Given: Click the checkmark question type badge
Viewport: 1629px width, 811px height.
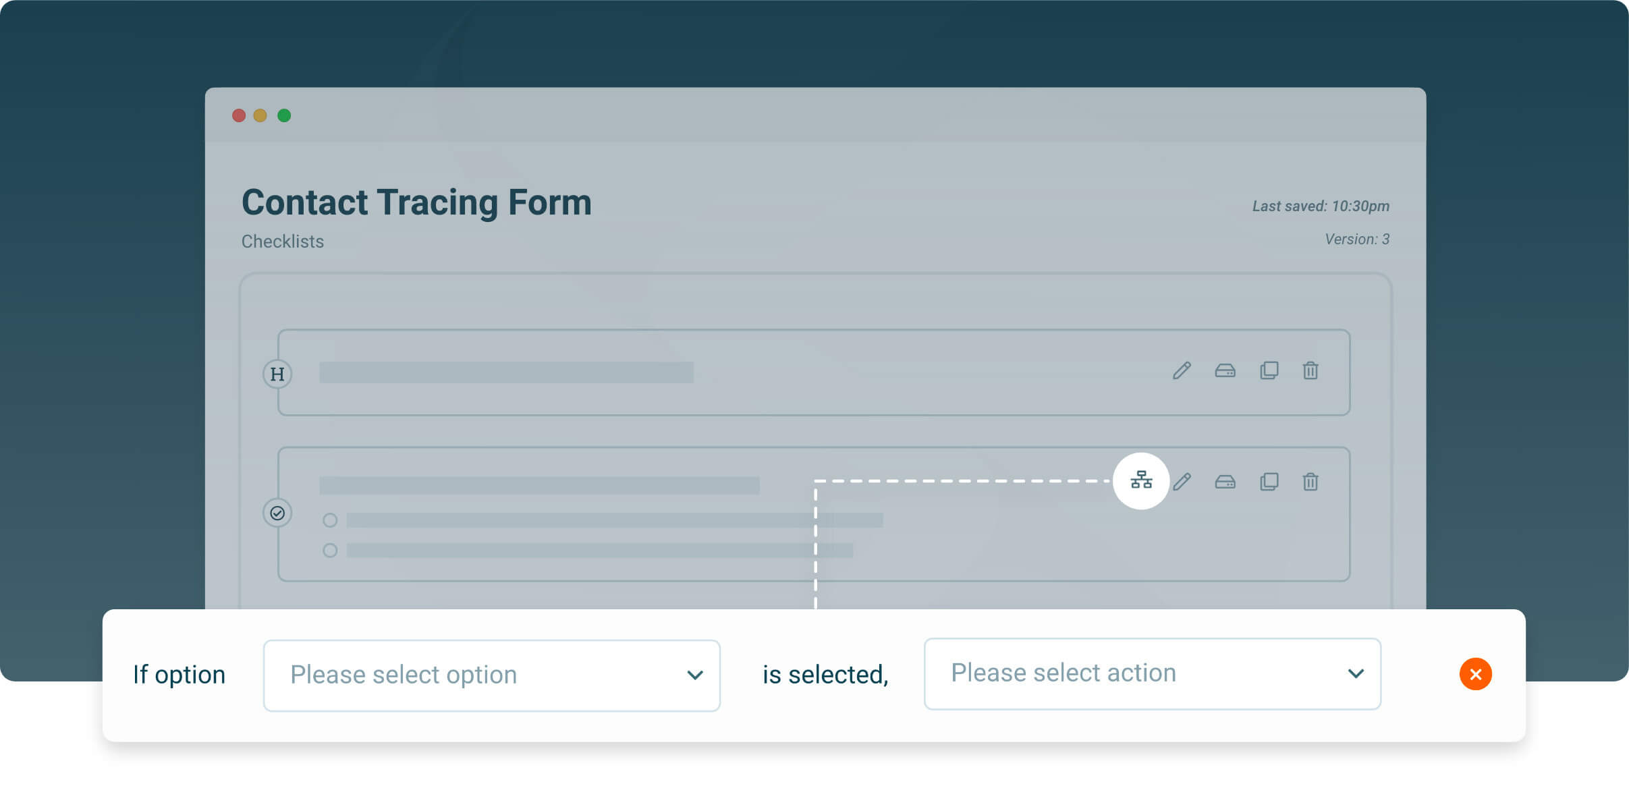Looking at the screenshot, I should [x=277, y=513].
